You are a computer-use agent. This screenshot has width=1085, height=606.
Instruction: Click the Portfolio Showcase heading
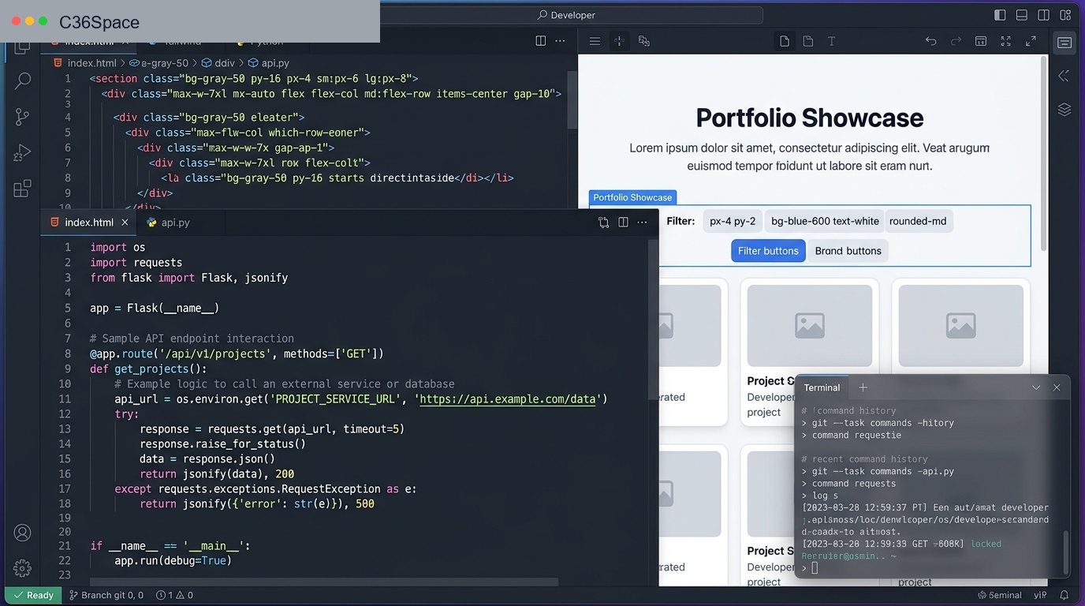point(810,118)
